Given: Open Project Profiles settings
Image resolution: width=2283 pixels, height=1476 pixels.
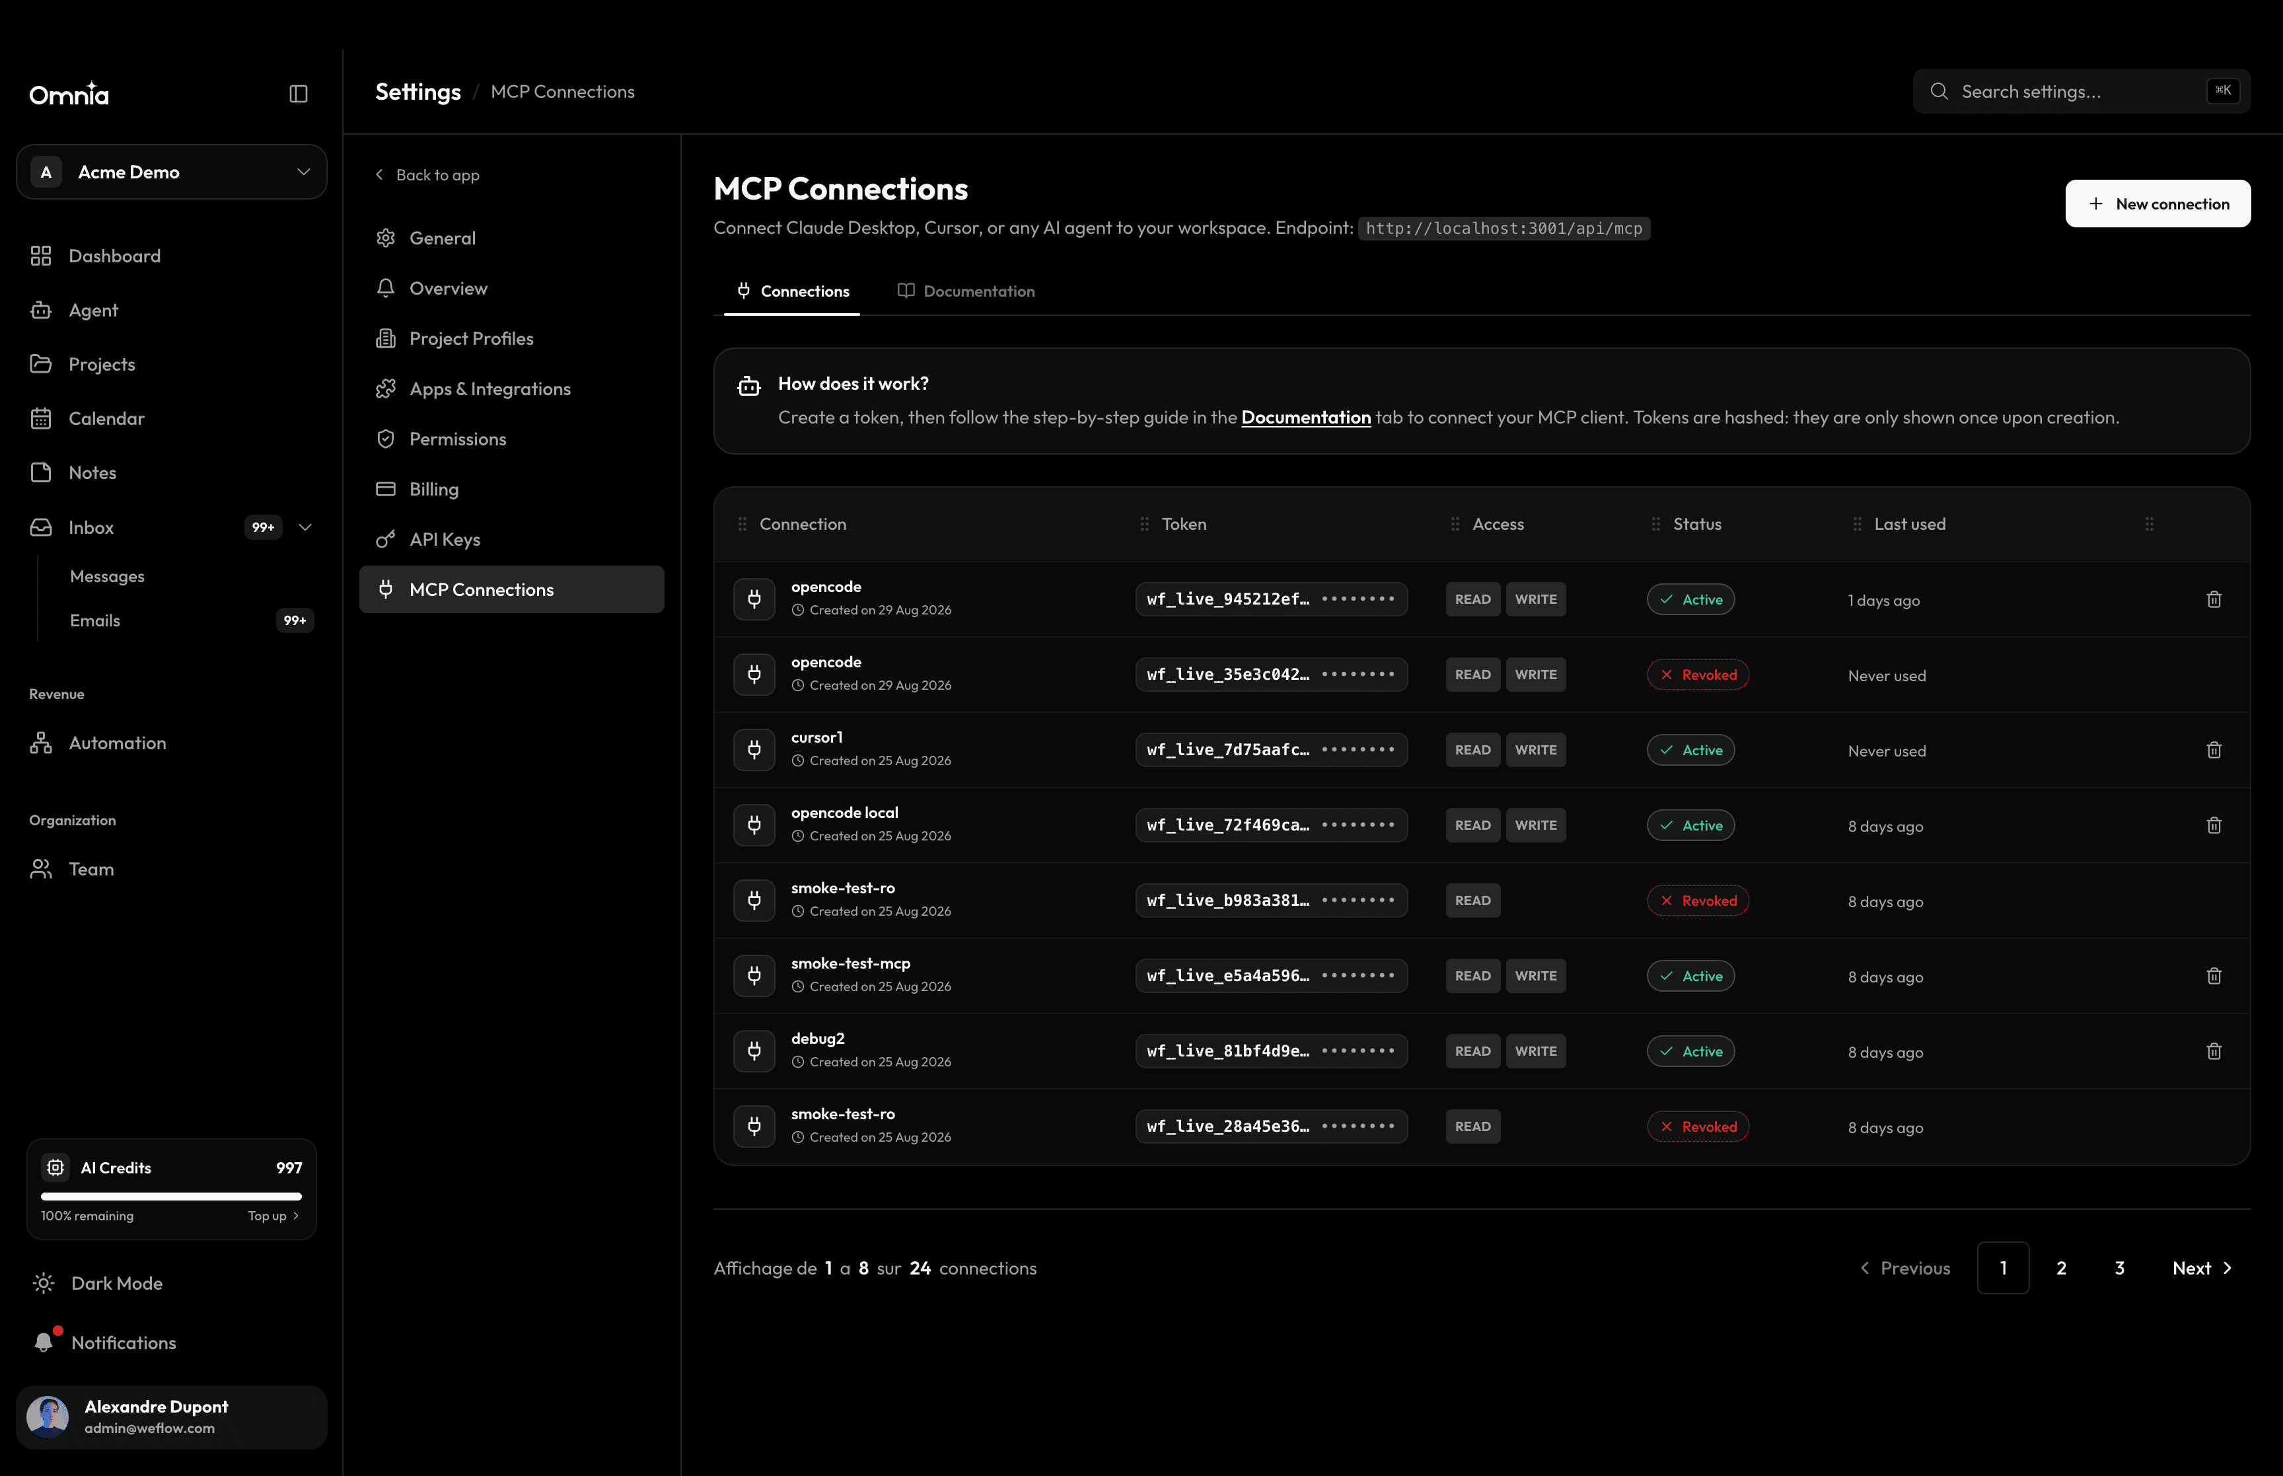Looking at the screenshot, I should point(511,338).
